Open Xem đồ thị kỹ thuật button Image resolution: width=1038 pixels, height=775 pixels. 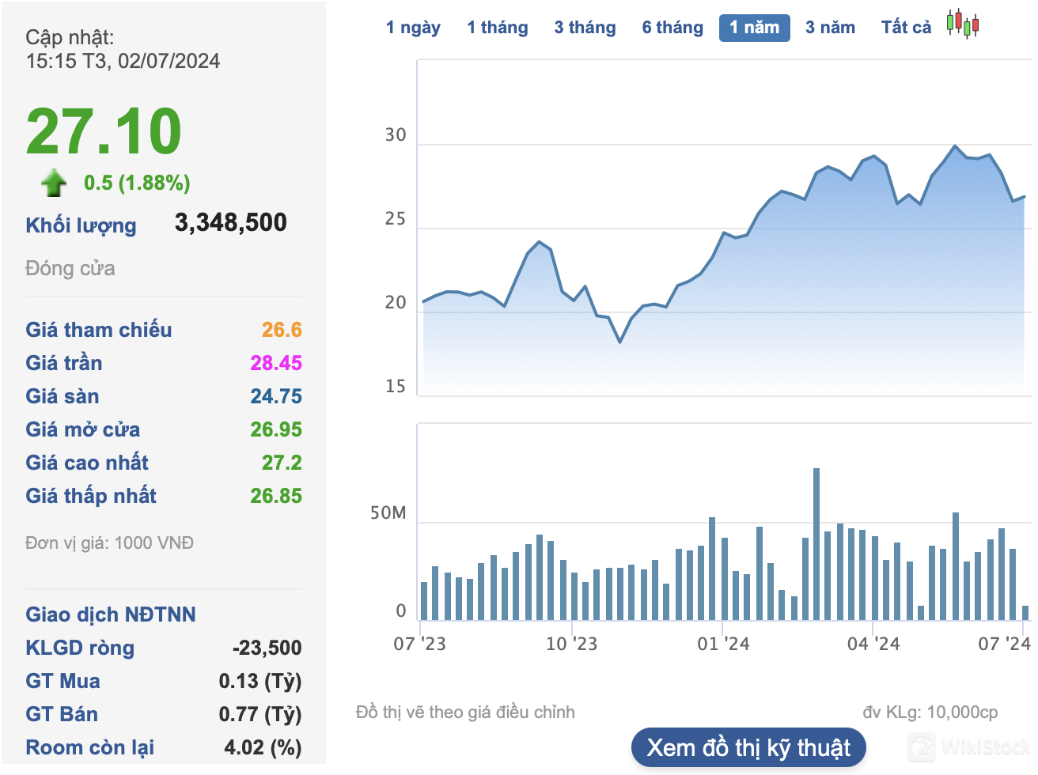(748, 747)
